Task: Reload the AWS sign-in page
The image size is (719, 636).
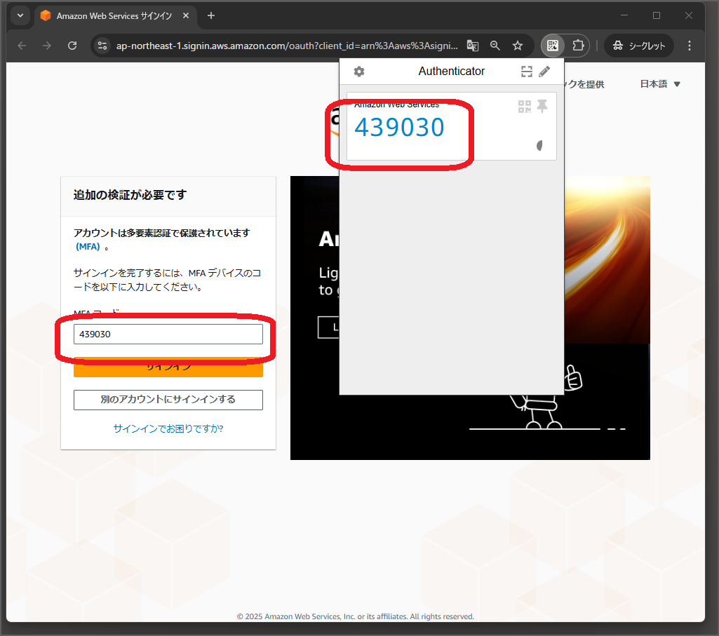Action: 72,46
